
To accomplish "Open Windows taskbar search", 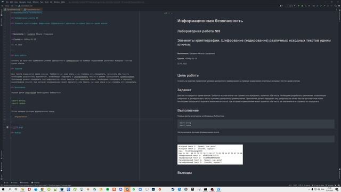I will click(10, 189).
